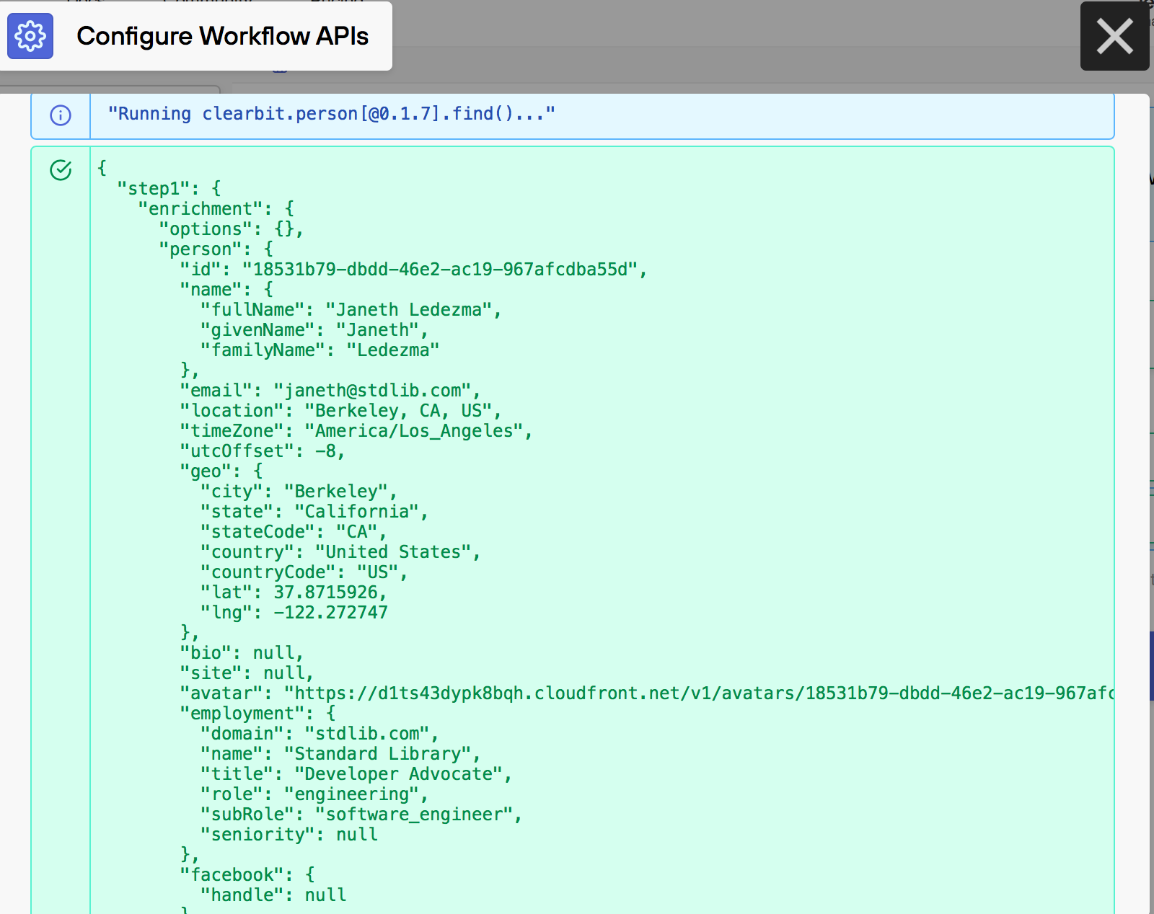This screenshot has height=914, width=1154.
Task: Click the givenName "Janeth" line
Action: pos(314,330)
